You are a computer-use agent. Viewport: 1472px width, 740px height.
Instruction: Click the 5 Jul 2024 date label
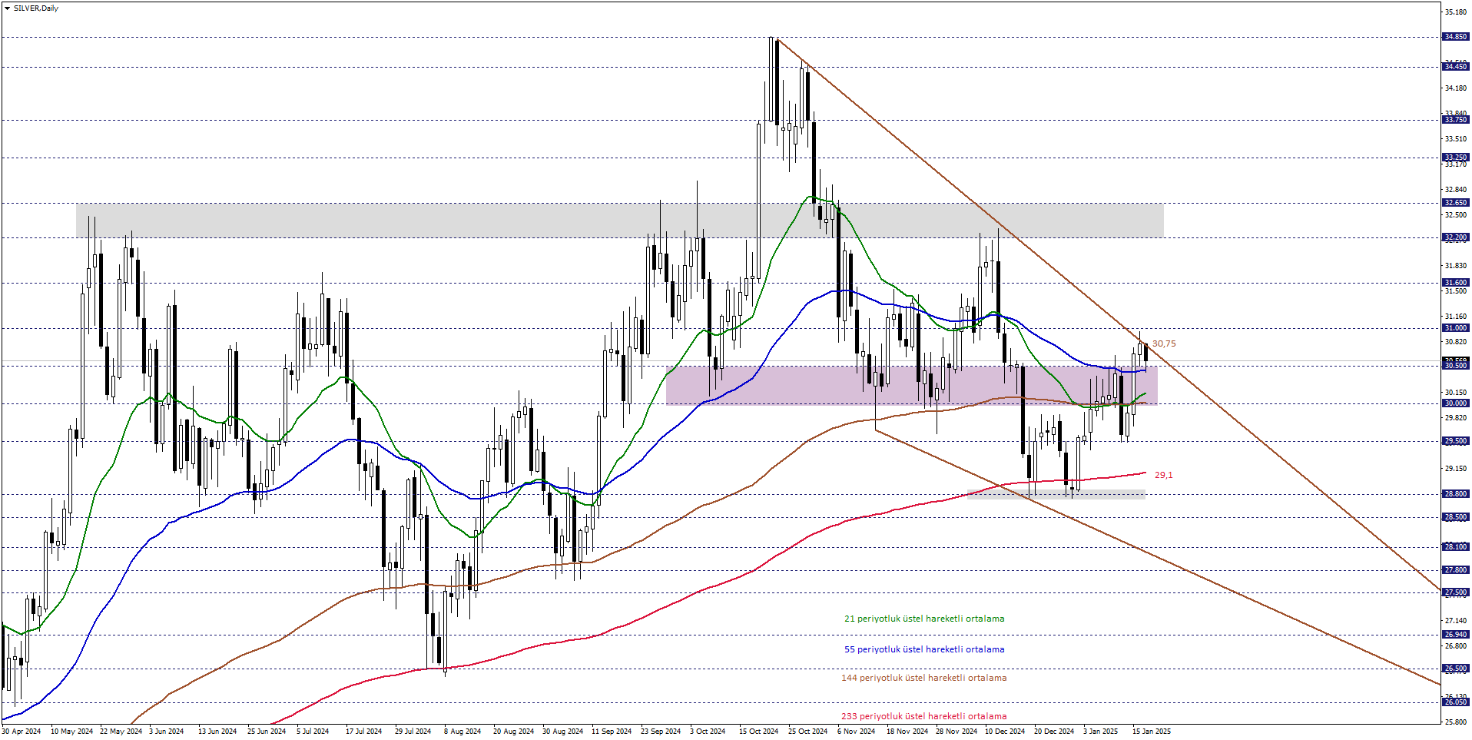313,732
